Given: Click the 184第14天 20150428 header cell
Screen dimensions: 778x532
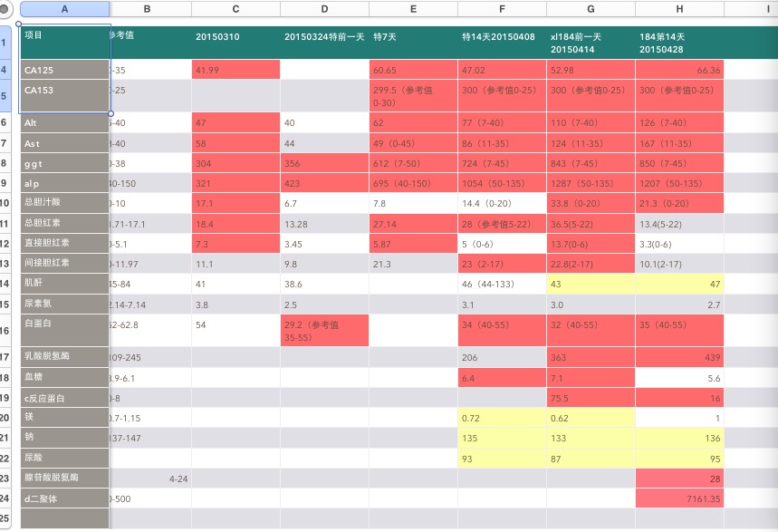Looking at the screenshot, I should pos(680,43).
